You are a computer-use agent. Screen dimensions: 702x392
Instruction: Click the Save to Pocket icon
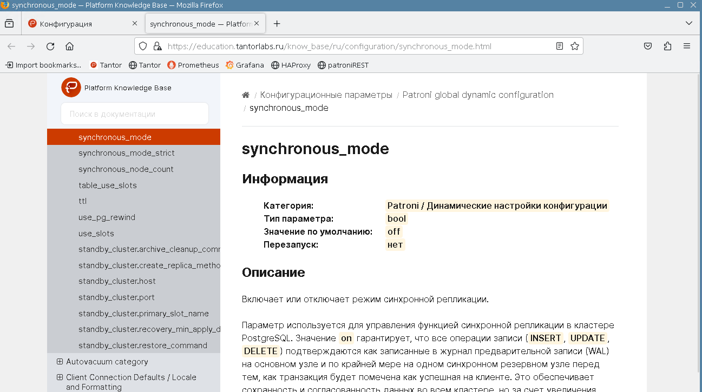coord(647,46)
